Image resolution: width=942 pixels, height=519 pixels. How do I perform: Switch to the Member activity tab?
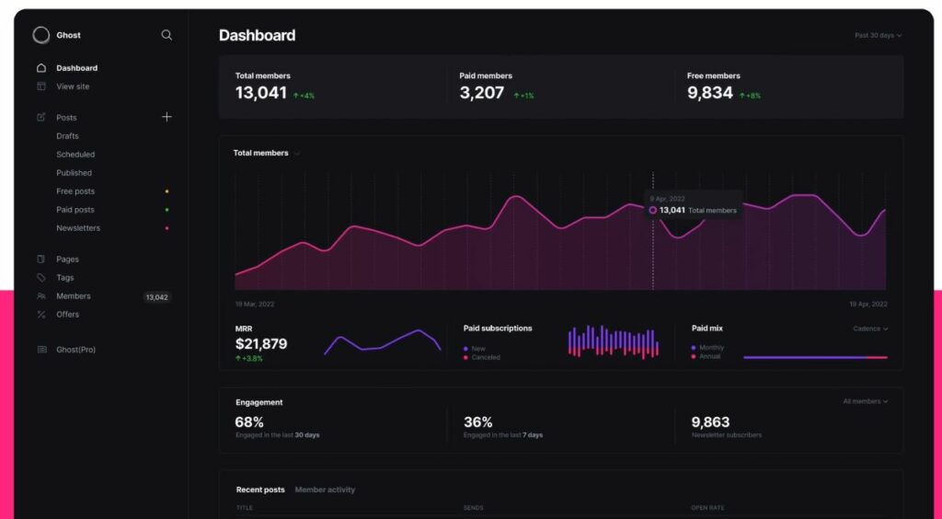click(325, 490)
